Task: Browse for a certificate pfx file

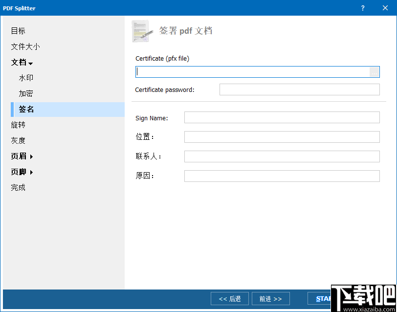Action: pos(374,71)
